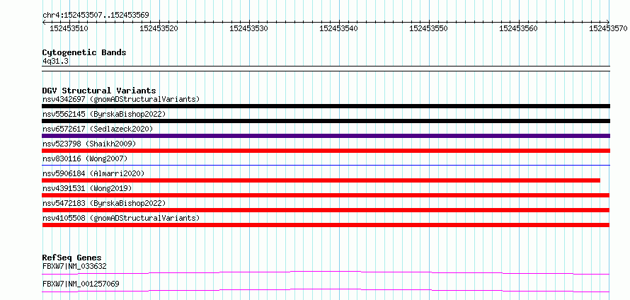Click ruler tick label 152453570
This screenshot has width=630, height=300.
(x=608, y=28)
